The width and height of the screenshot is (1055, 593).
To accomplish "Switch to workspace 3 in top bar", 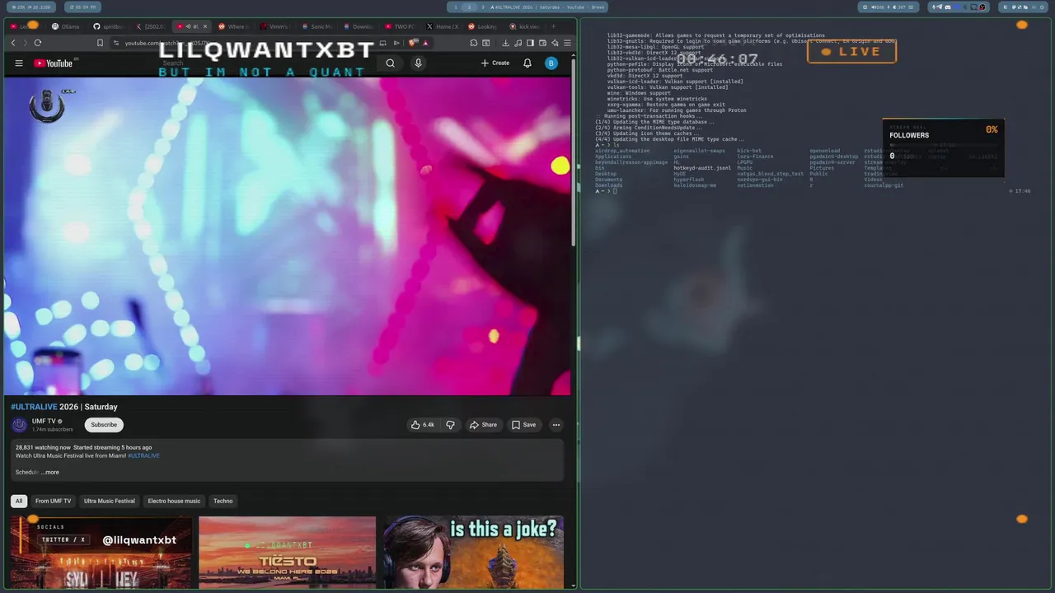I will (x=483, y=7).
